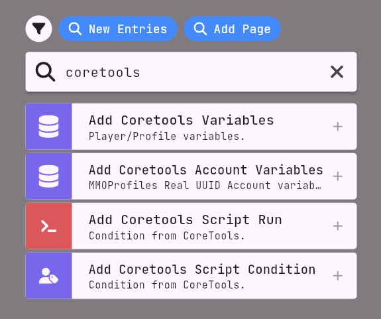Click user tag icon of Script Condition
This screenshot has width=381, height=319.
point(48,276)
